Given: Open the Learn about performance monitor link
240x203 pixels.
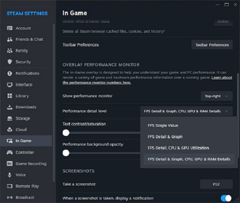Looking at the screenshot, I should click(x=147, y=80).
